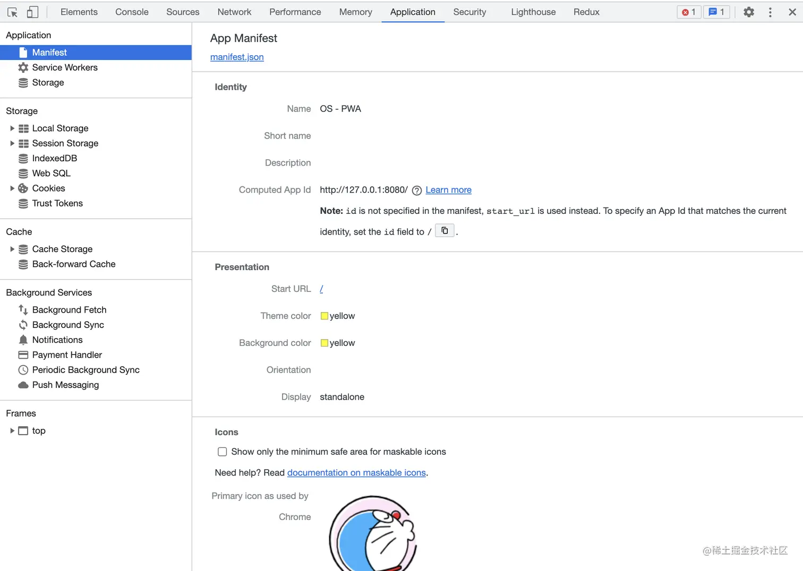Image resolution: width=803 pixels, height=571 pixels.
Task: Select the Application tab
Action: coord(413,12)
